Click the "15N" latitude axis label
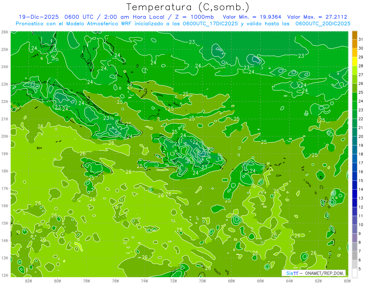 (x=4, y=223)
